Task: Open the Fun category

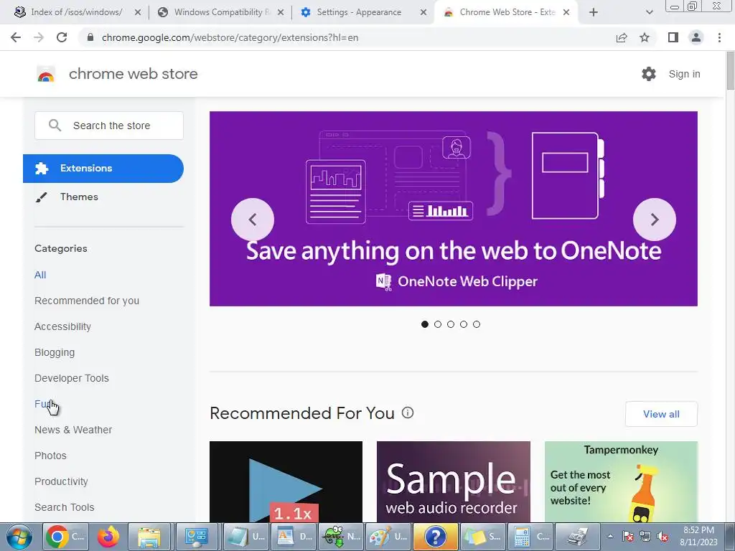Action: pos(42,404)
